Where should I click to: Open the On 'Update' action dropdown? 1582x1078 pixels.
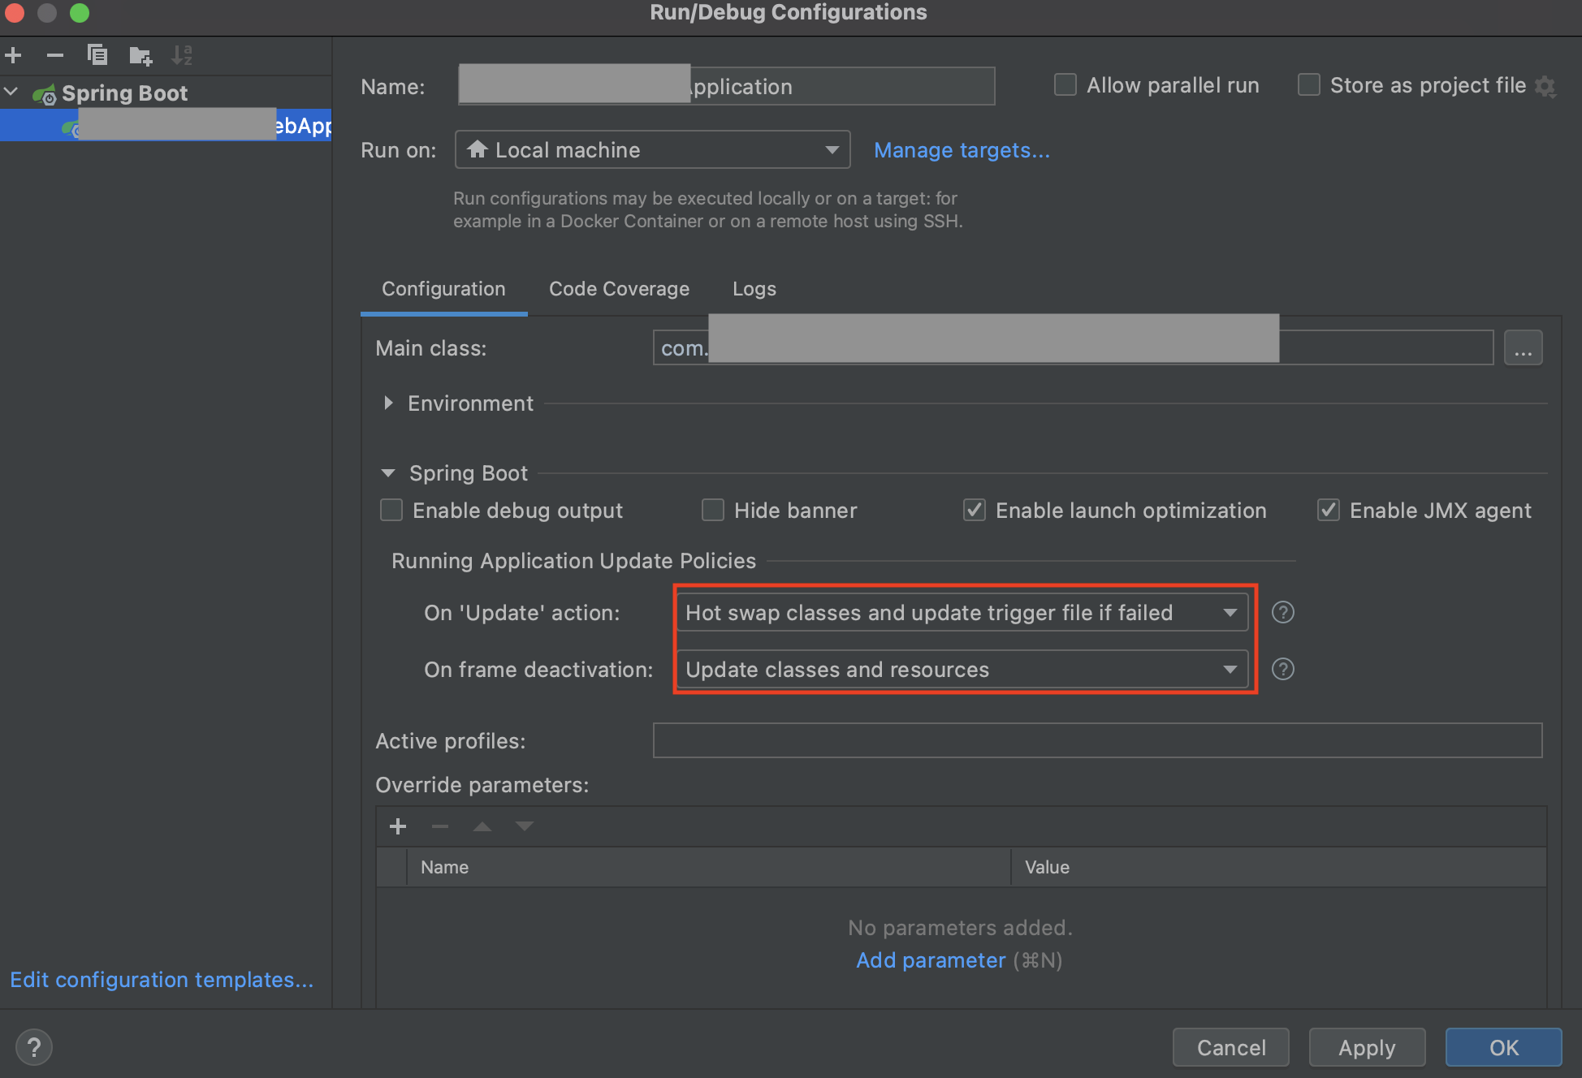point(962,613)
